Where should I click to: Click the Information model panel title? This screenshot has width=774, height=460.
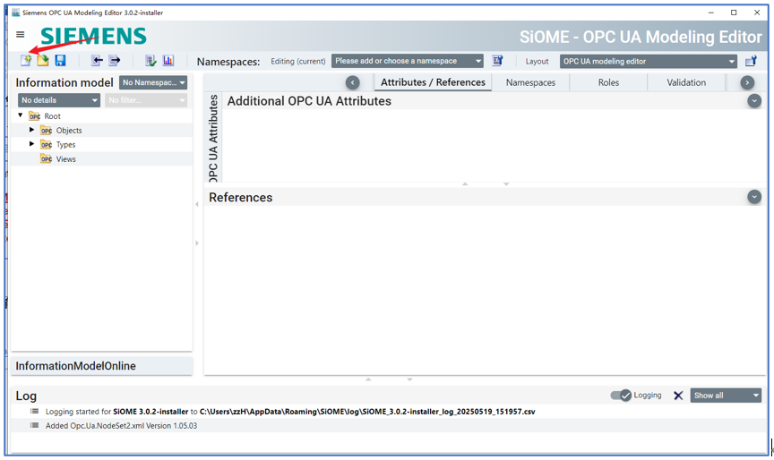[x=64, y=83]
